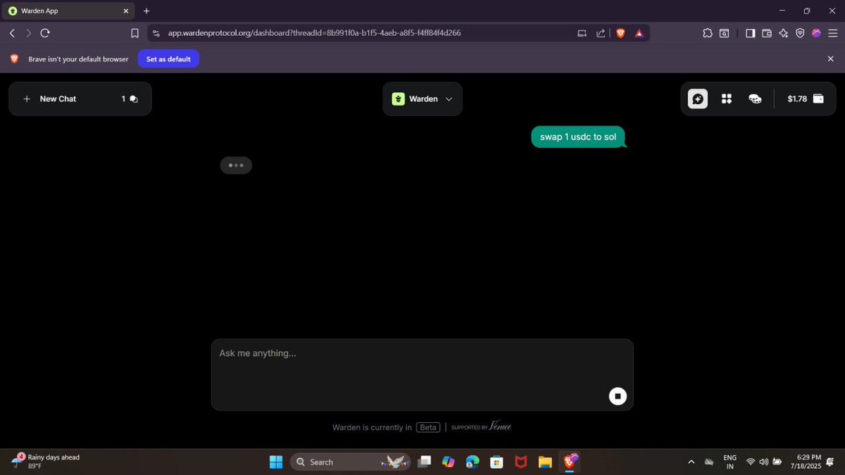Open a new browser tab with plus
Image resolution: width=845 pixels, height=475 pixels.
146,11
